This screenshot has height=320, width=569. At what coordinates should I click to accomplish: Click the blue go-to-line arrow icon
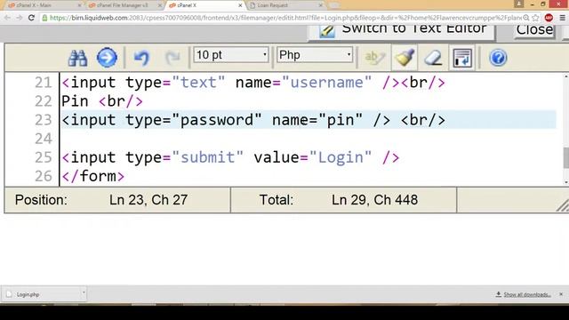click(x=107, y=58)
